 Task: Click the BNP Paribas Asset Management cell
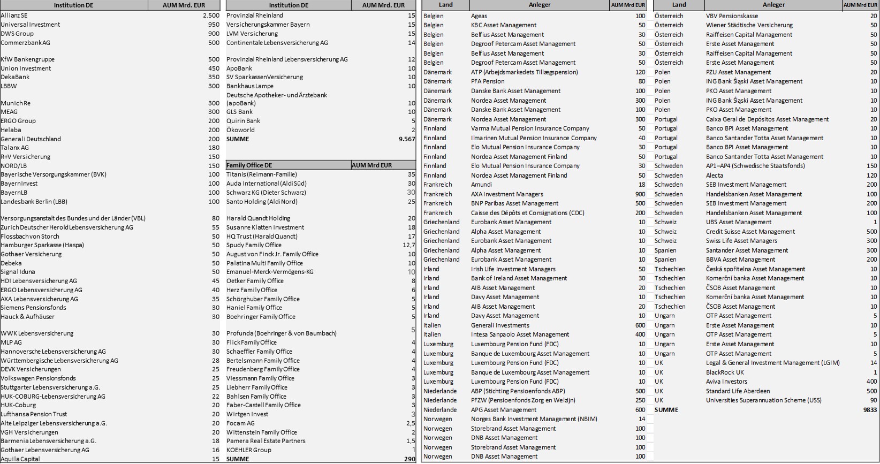(514, 203)
